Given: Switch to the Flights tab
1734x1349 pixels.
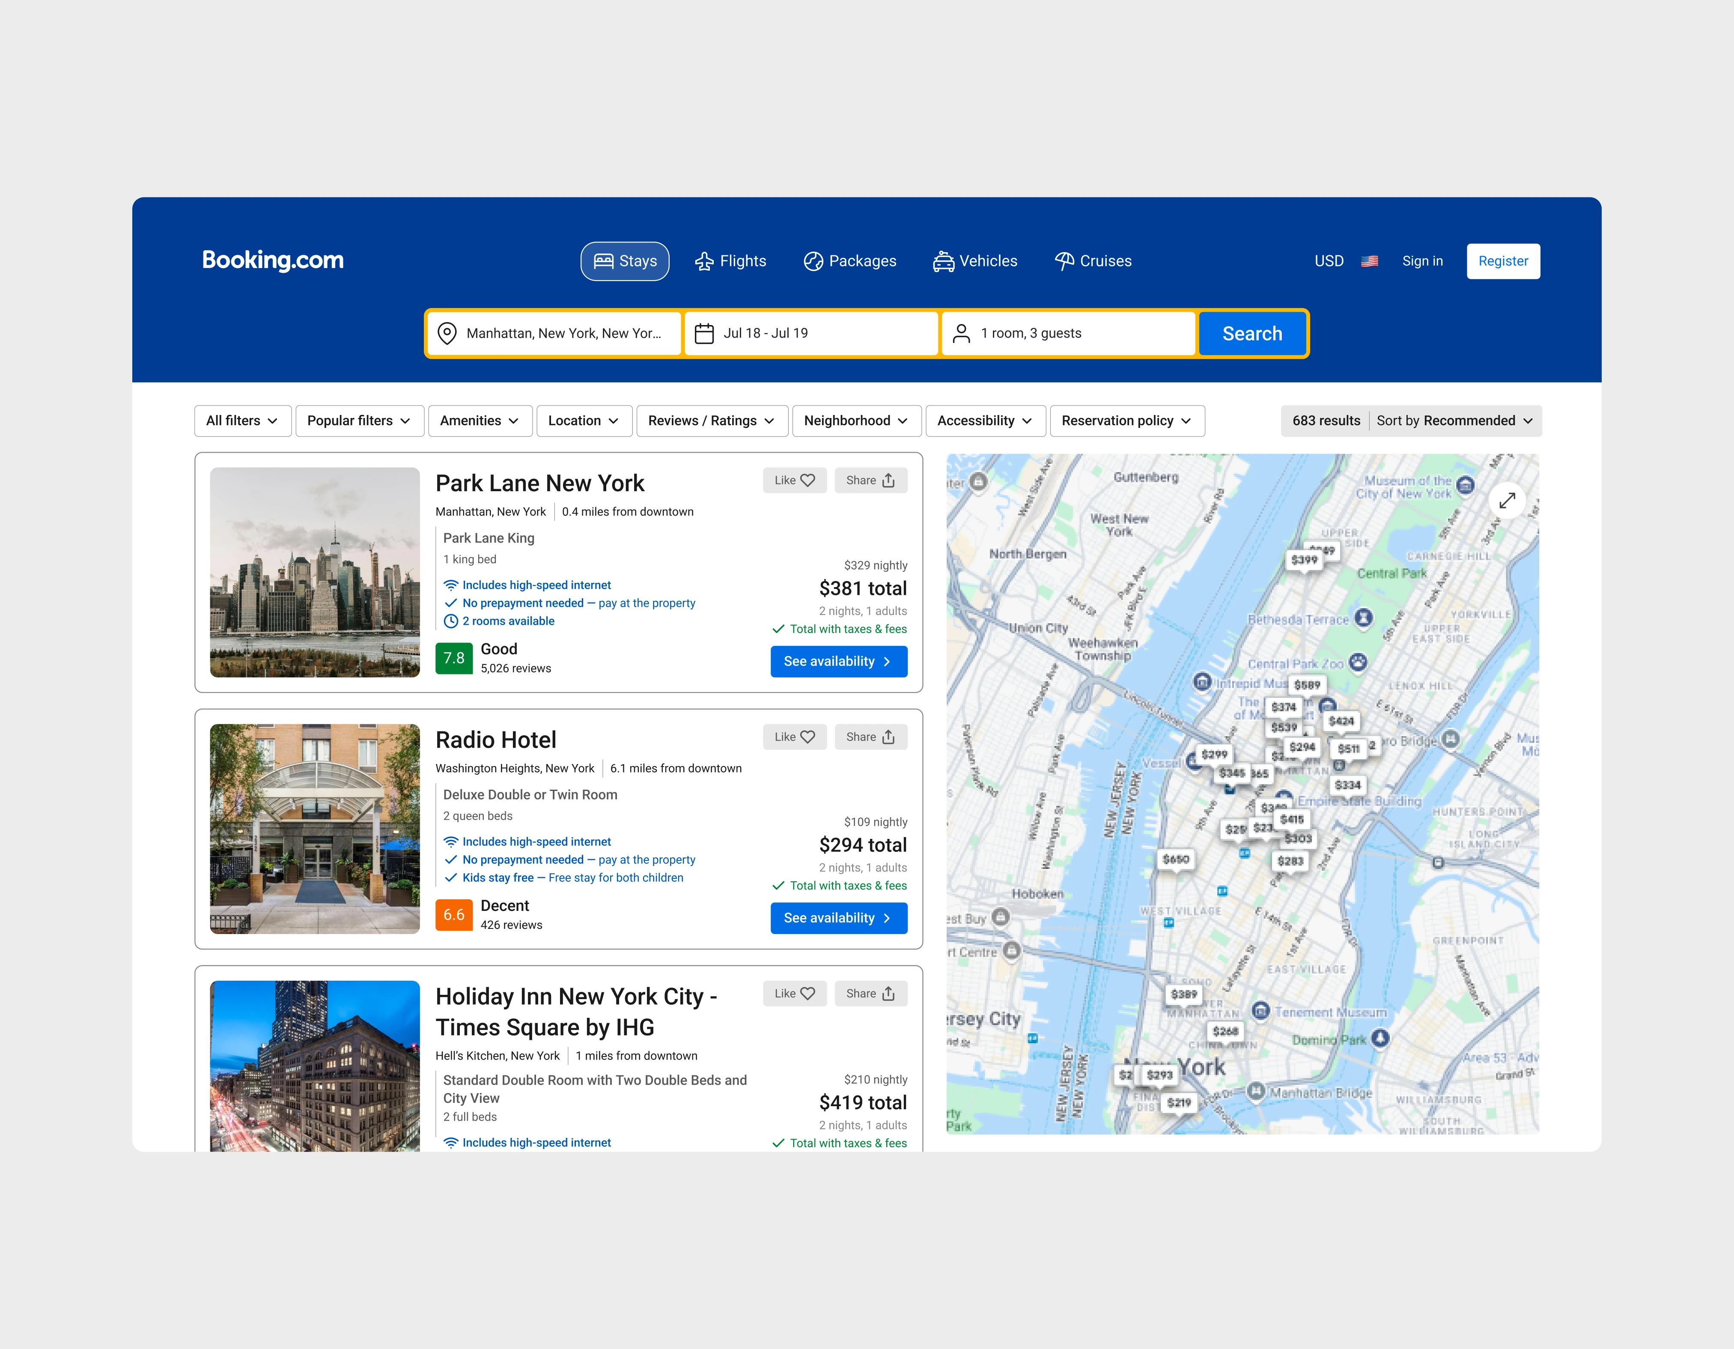Looking at the screenshot, I should pos(730,260).
